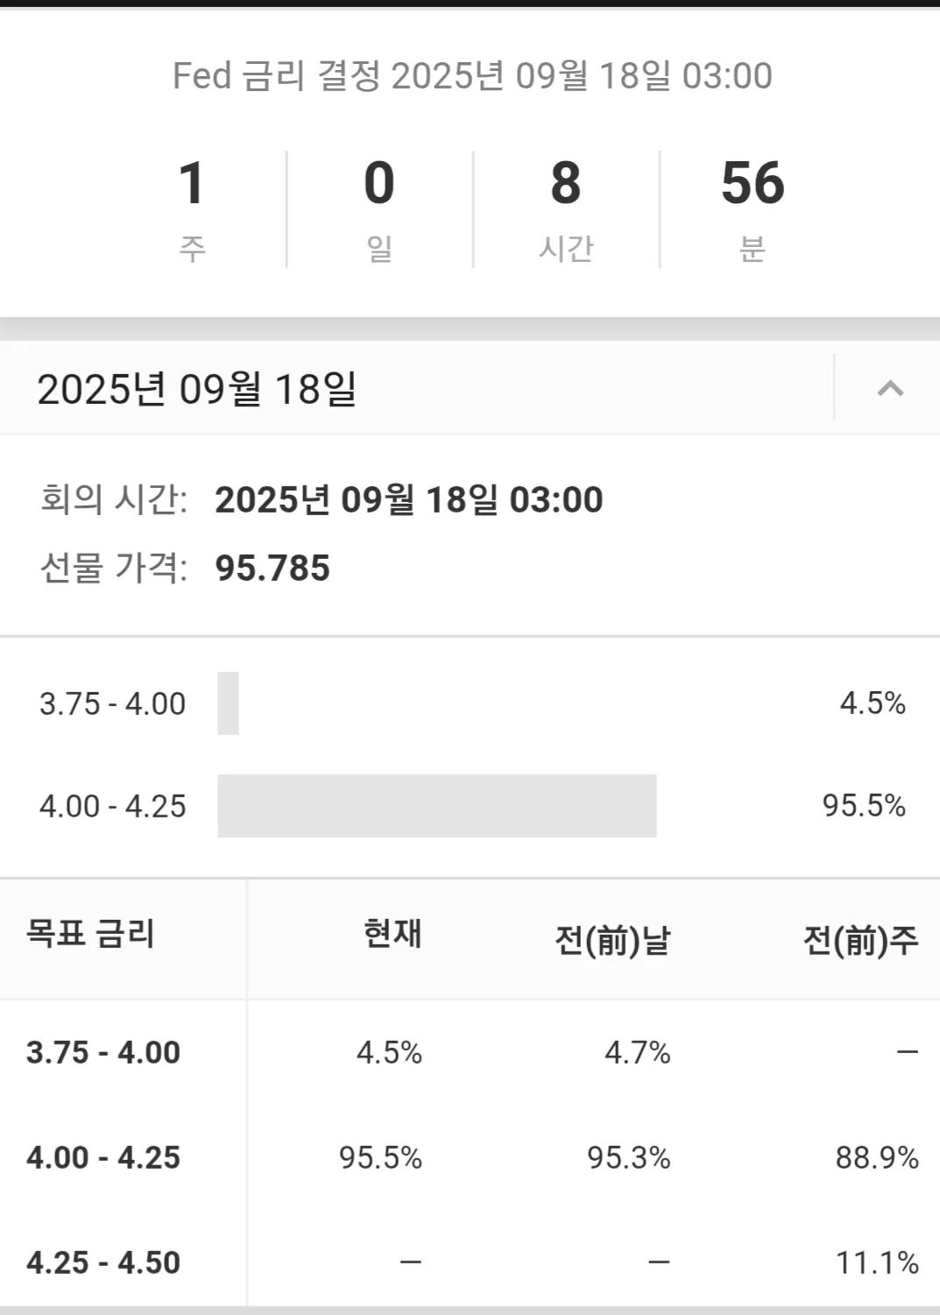Image resolution: width=940 pixels, height=1315 pixels.
Task: Click the 현재 column header
Action: [x=392, y=935]
